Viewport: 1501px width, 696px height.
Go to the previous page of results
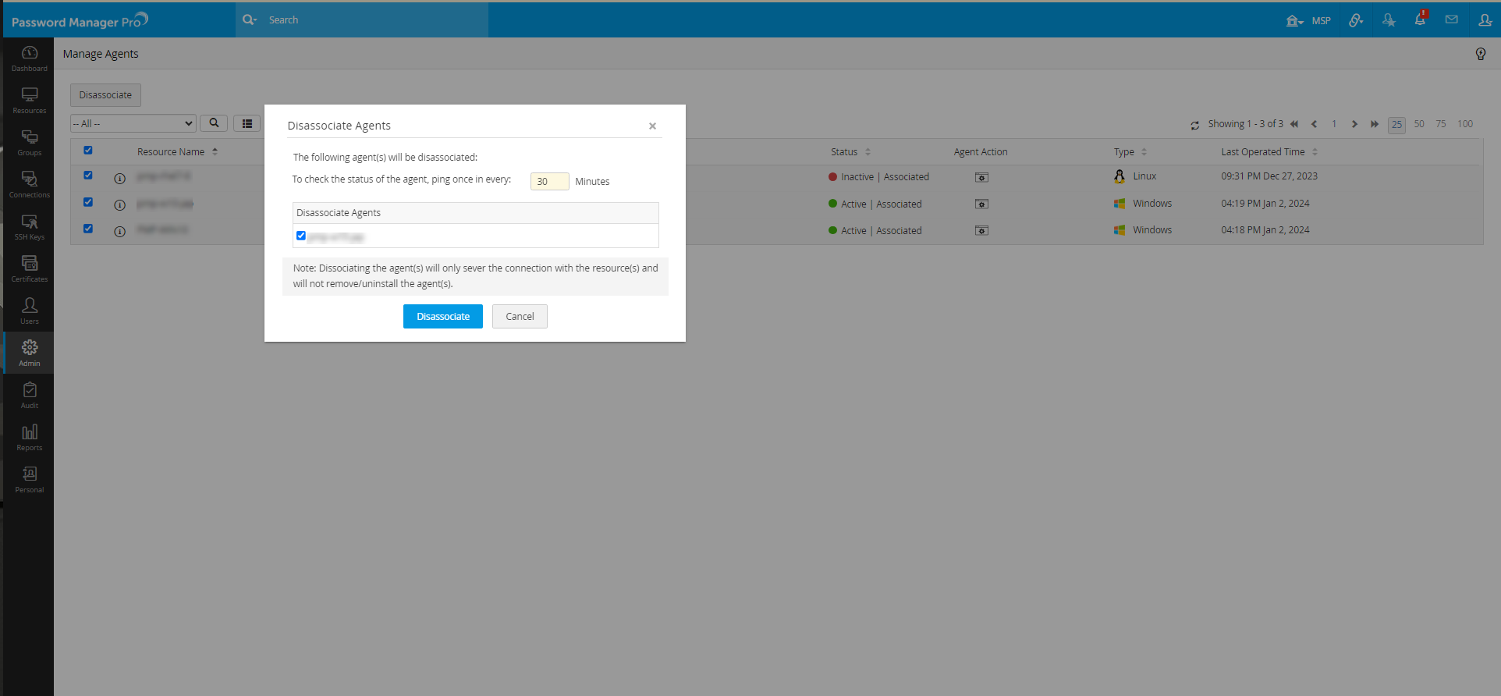coord(1315,124)
